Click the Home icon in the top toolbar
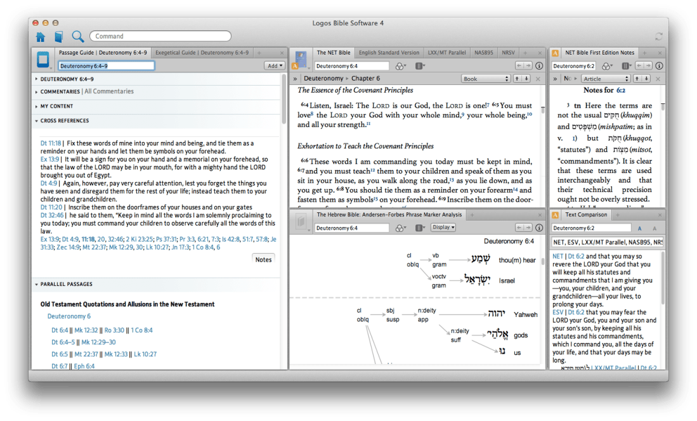Viewport: 697px width, 421px height. click(41, 36)
